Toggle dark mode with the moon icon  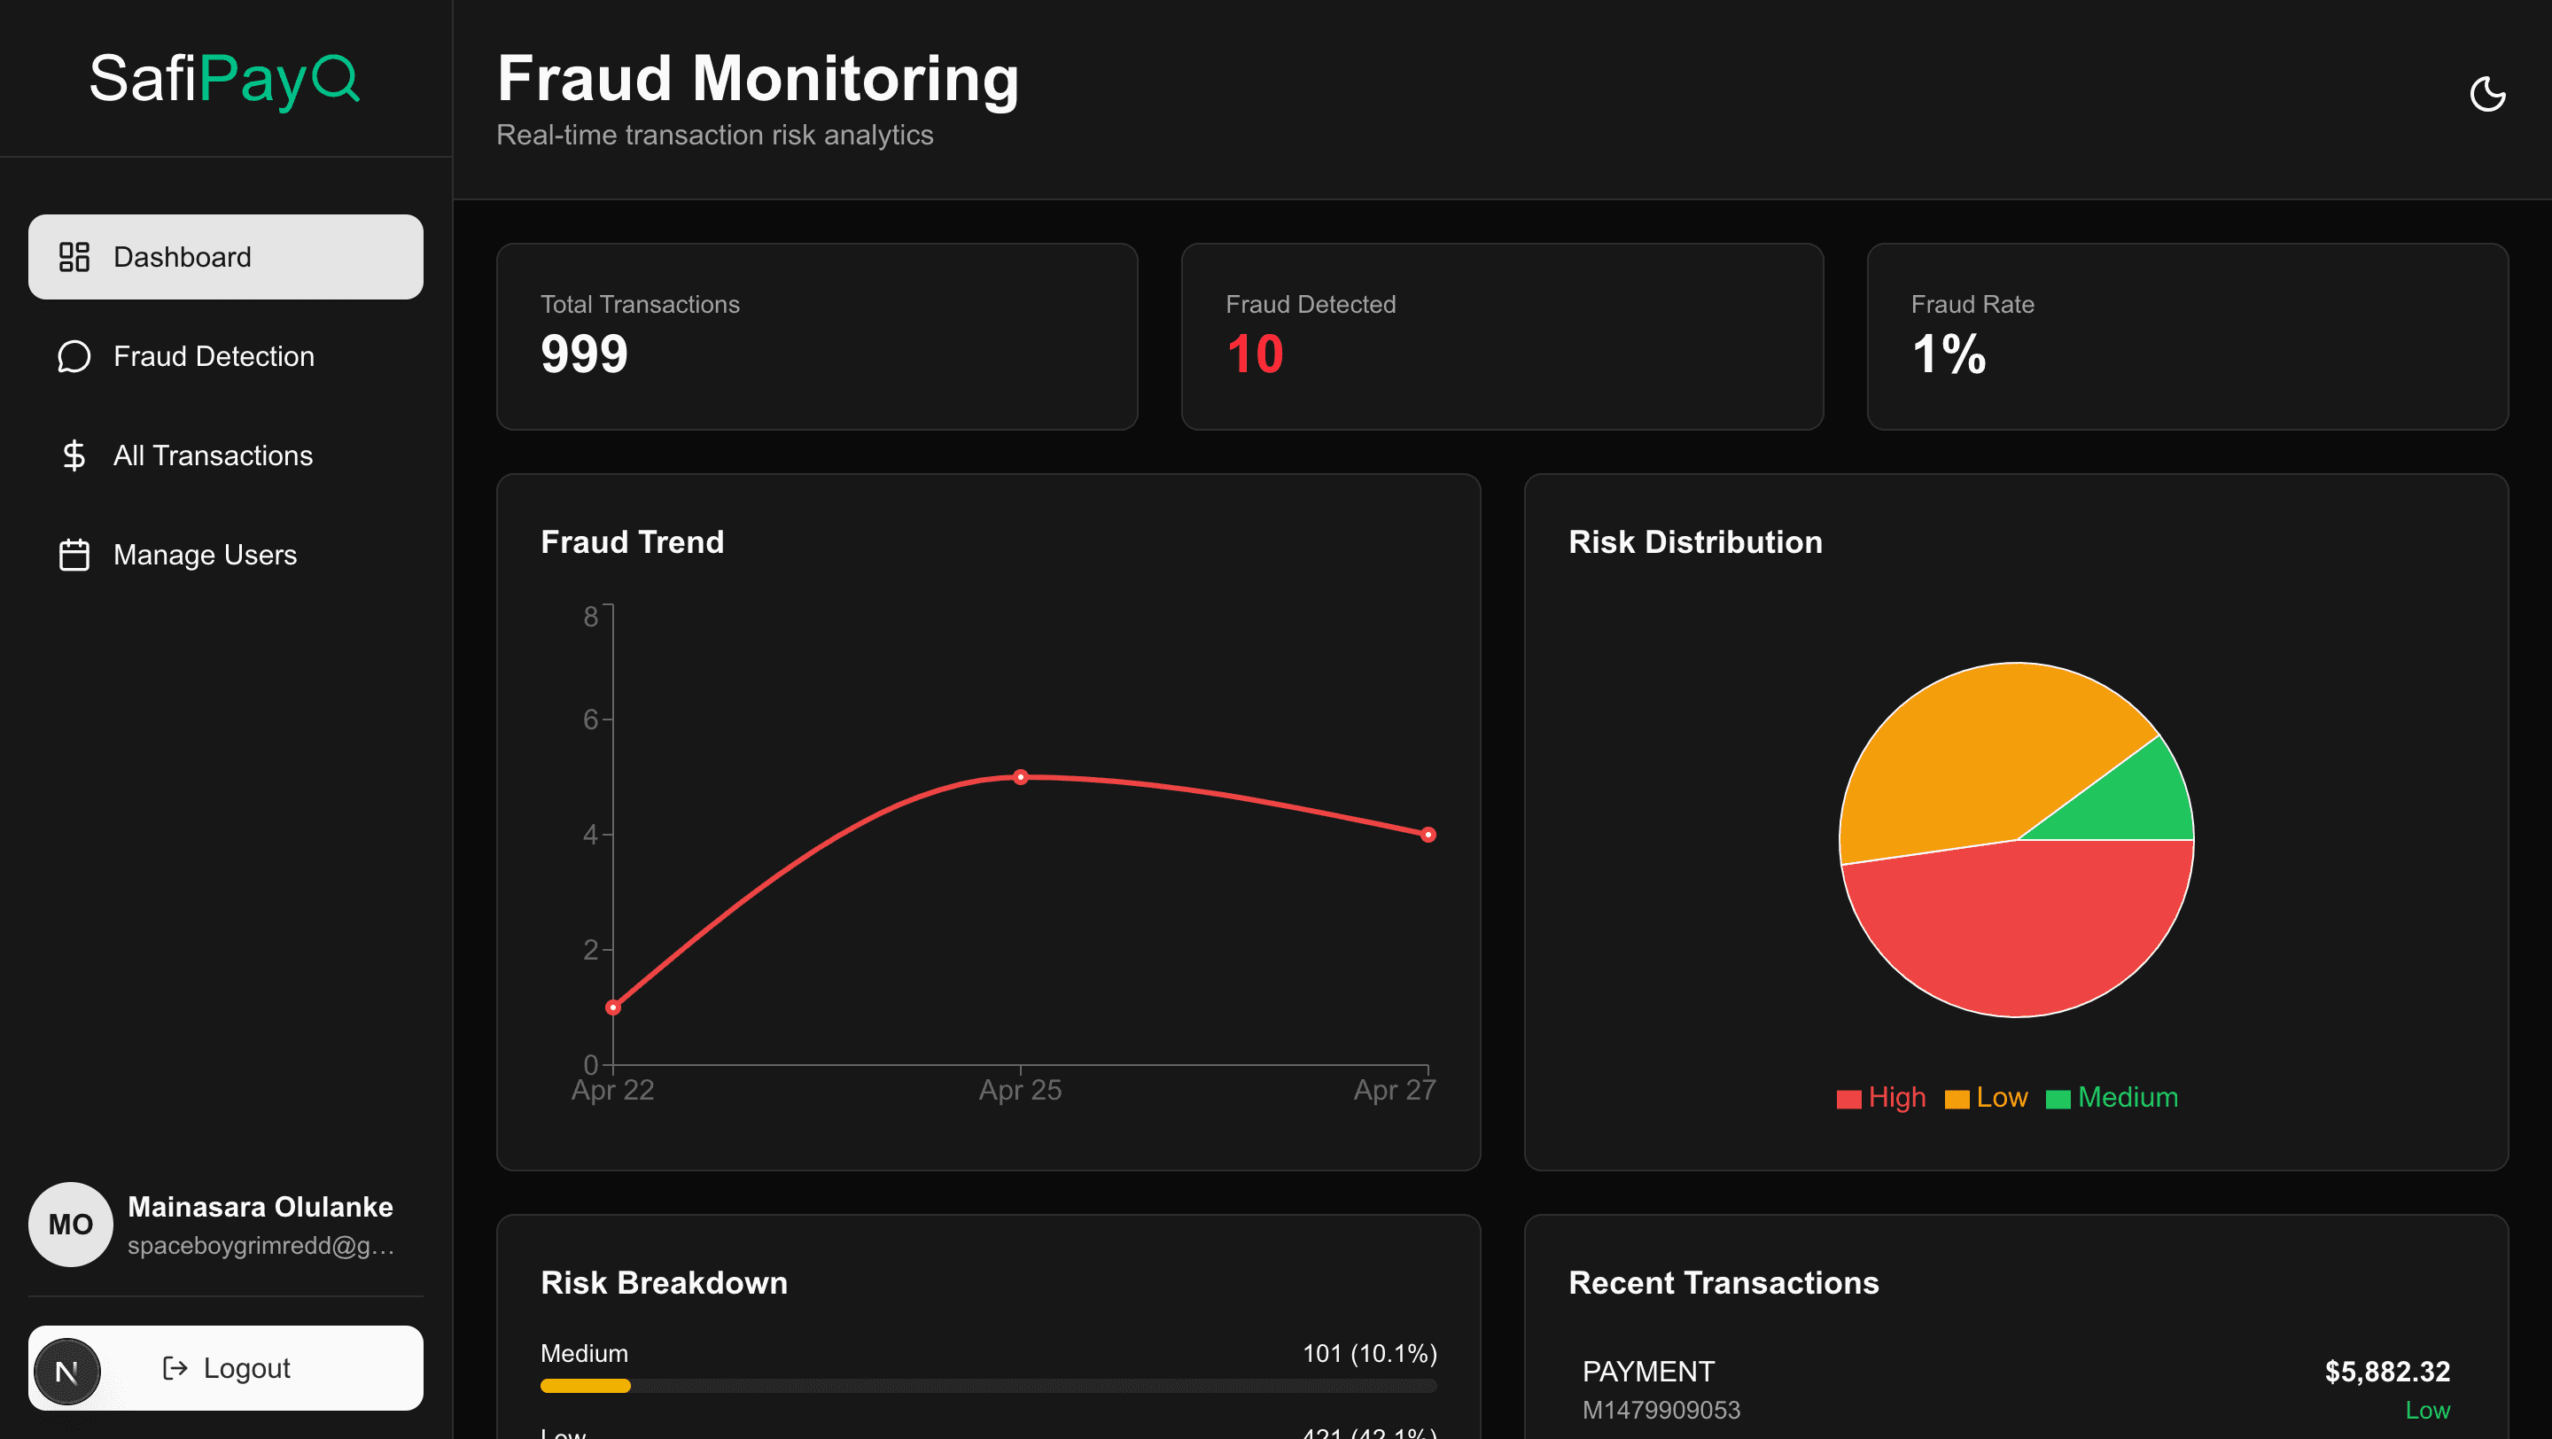click(2486, 94)
